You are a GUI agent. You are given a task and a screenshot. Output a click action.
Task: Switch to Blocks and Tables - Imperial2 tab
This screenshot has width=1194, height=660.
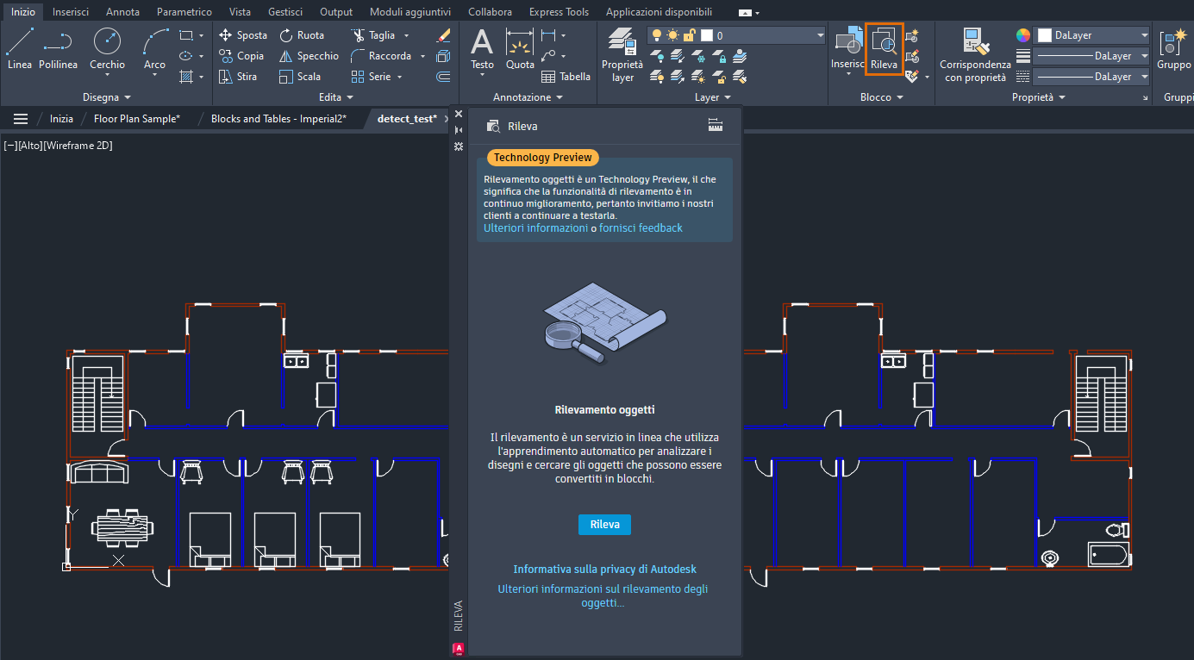pos(278,119)
